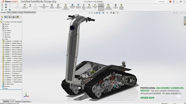
Task: Select the TRACK GUARD component row
Action: coord(12,60)
